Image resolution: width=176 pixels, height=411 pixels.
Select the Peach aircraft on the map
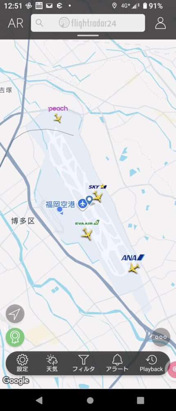click(58, 118)
